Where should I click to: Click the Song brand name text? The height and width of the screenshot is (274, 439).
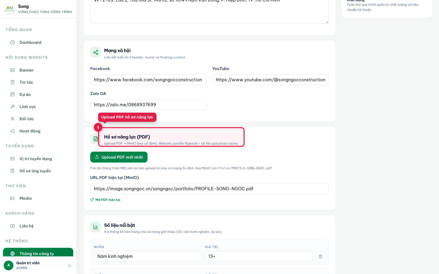(23, 6)
